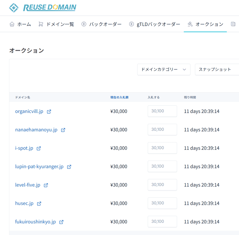Click the Reuse Domain logo
The height and width of the screenshot is (235, 239).
pyautogui.click(x=43, y=8)
